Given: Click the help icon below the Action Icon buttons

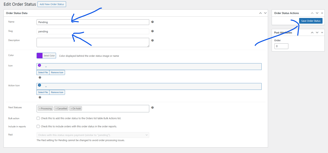Looking at the screenshot, I should pyautogui.click(x=40, y=97).
